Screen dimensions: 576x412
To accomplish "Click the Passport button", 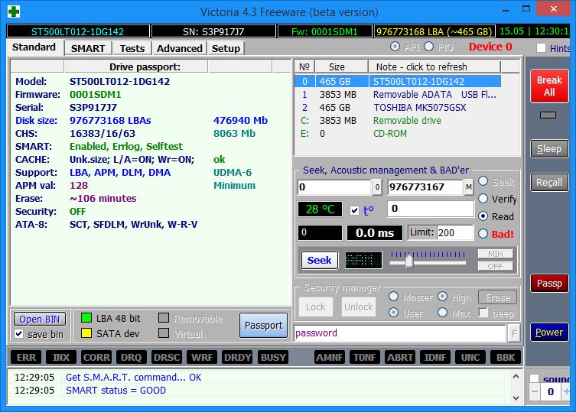I will [x=263, y=326].
